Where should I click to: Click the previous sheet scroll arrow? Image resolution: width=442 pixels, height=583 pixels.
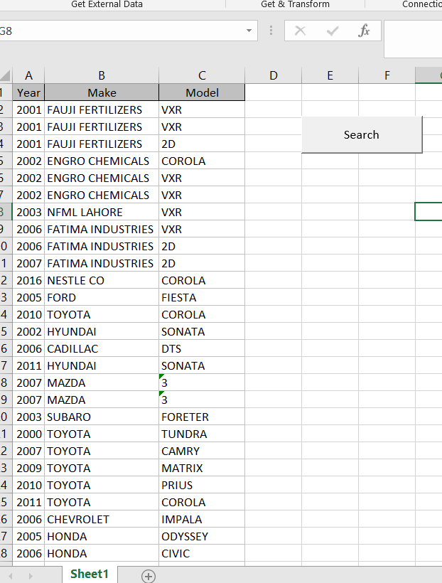(x=11, y=576)
